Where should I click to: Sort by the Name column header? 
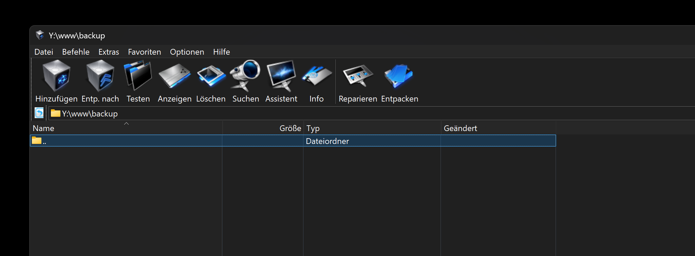(x=126, y=128)
